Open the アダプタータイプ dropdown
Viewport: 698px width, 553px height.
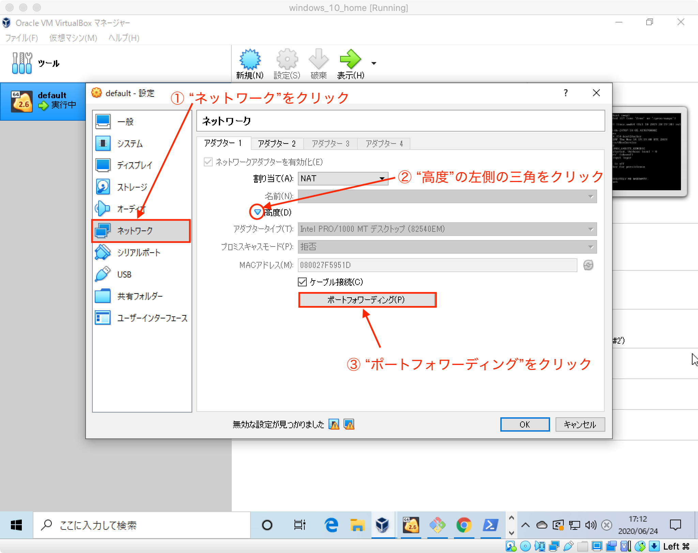pyautogui.click(x=447, y=229)
